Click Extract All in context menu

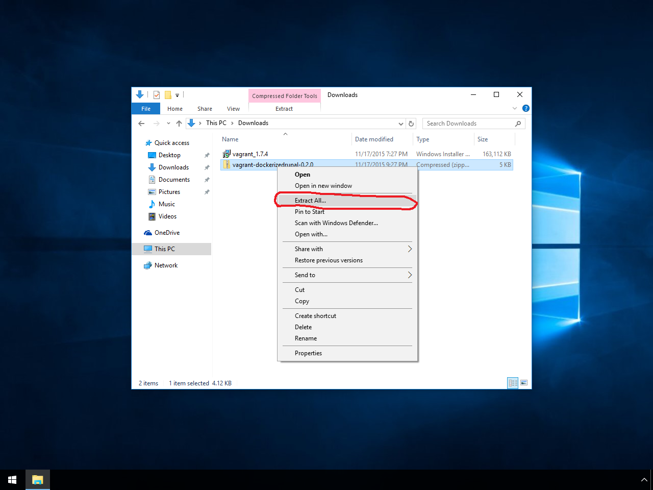tap(310, 201)
